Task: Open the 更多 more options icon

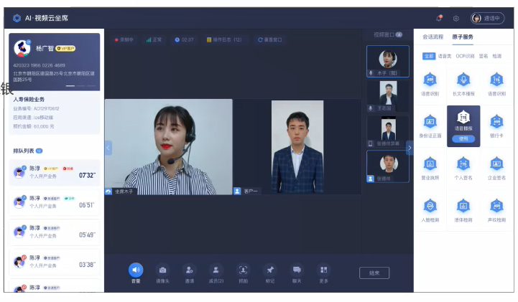Action: coord(324,270)
